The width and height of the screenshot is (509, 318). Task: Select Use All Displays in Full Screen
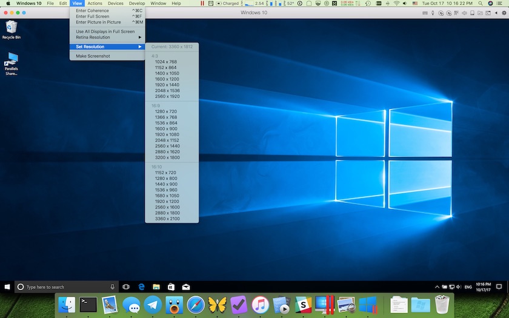(107, 31)
